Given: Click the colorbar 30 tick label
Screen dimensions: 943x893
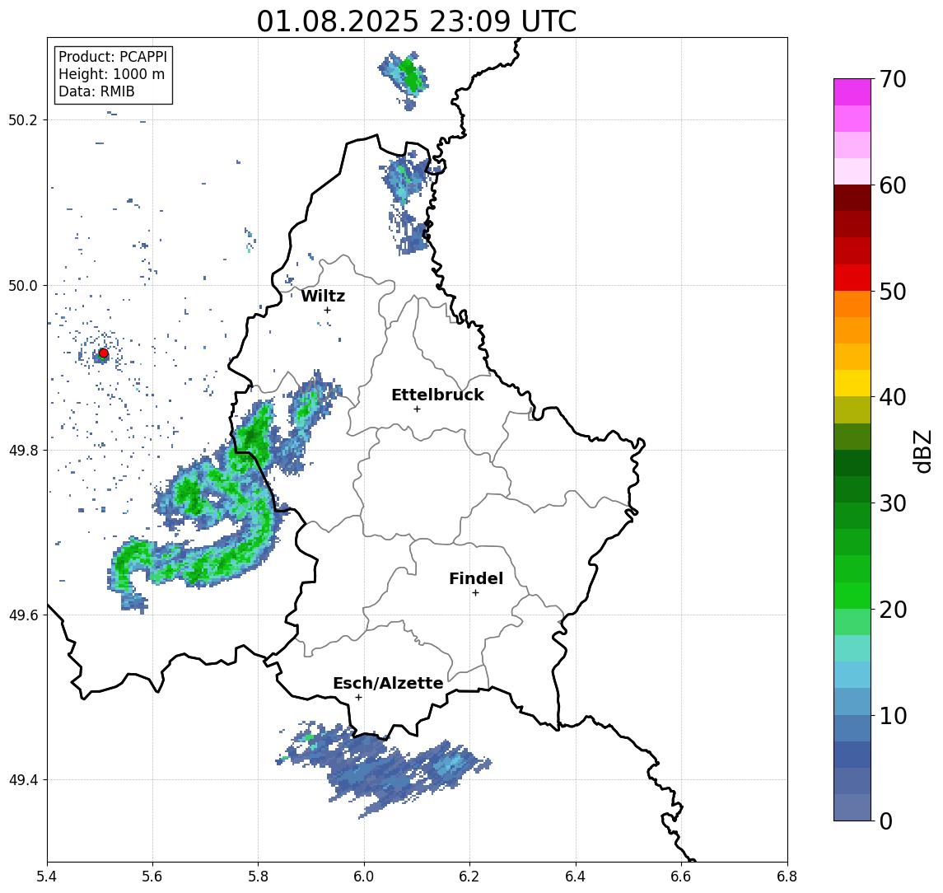Looking at the screenshot, I should [x=893, y=503].
